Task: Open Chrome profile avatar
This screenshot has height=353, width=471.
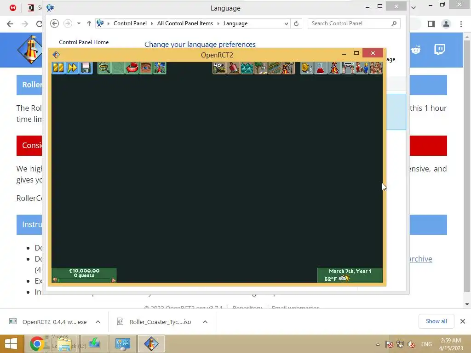Action: [x=446, y=24]
